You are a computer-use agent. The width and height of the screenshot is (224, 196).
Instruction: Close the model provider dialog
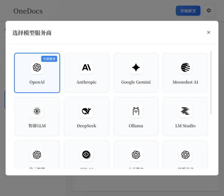pos(209,32)
